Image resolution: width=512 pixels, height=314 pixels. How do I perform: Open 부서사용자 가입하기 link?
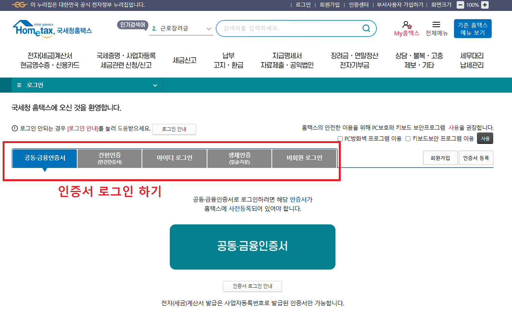tap(400, 5)
